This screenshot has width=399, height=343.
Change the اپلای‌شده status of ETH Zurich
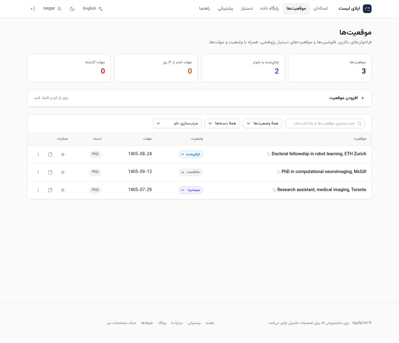click(x=191, y=154)
